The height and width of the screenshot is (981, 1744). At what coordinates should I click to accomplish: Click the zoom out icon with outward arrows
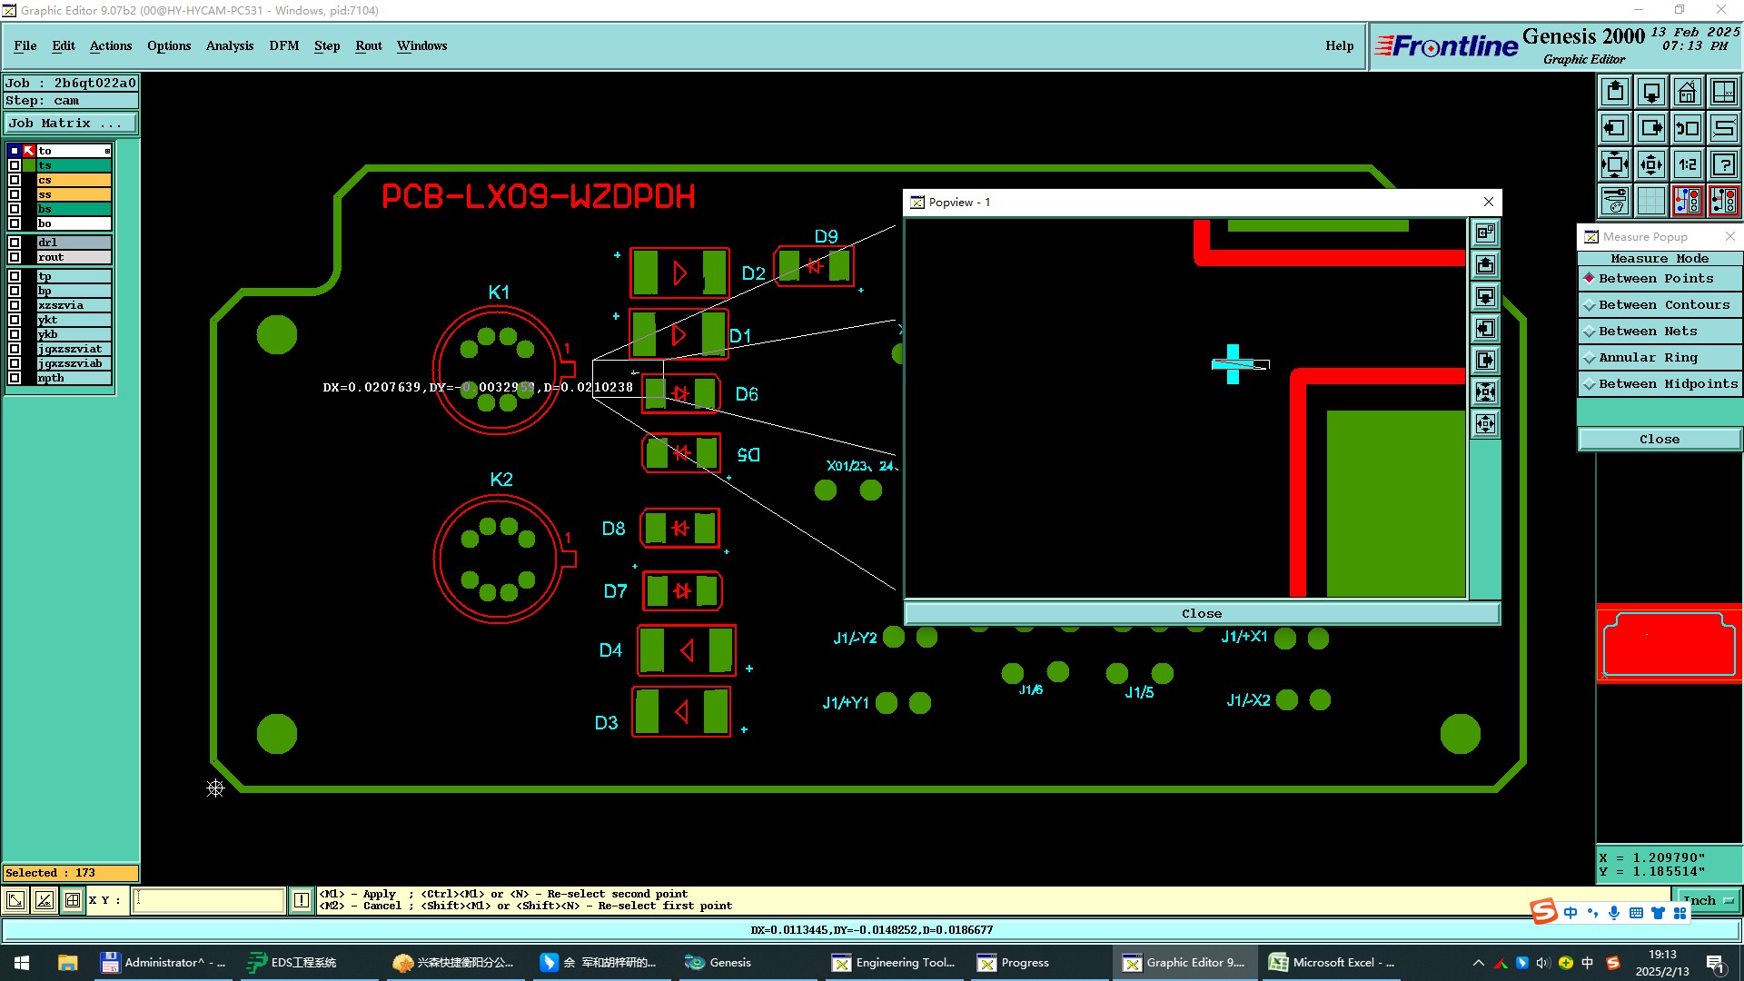tap(1651, 164)
